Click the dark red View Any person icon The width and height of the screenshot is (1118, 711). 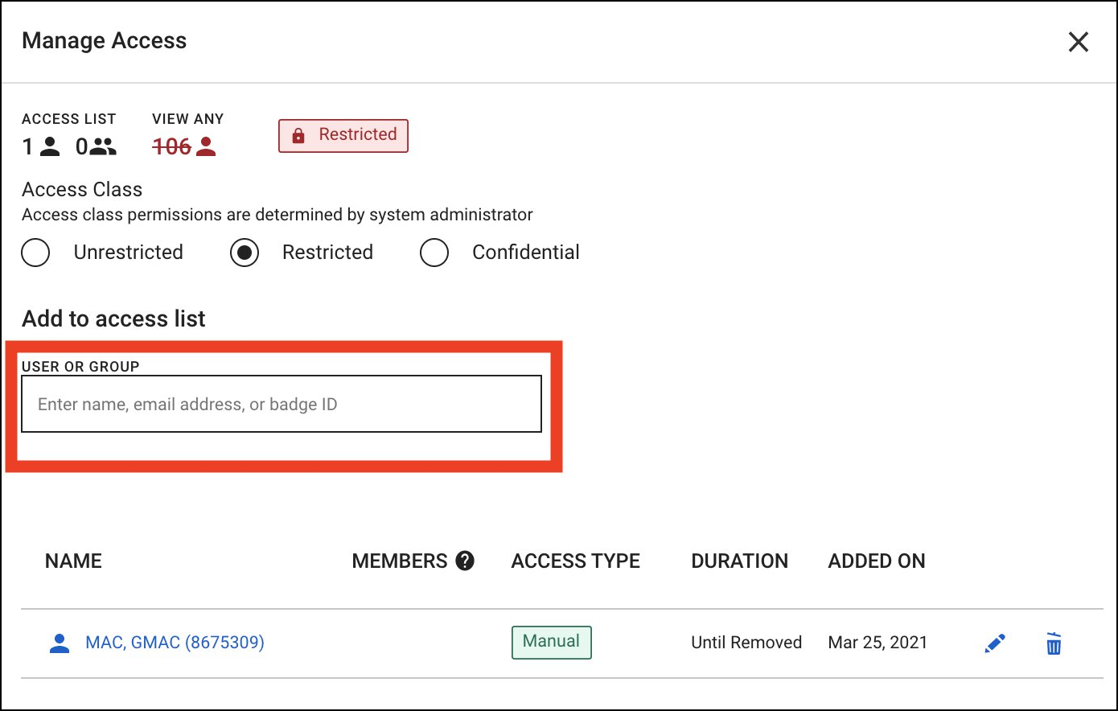click(x=209, y=146)
